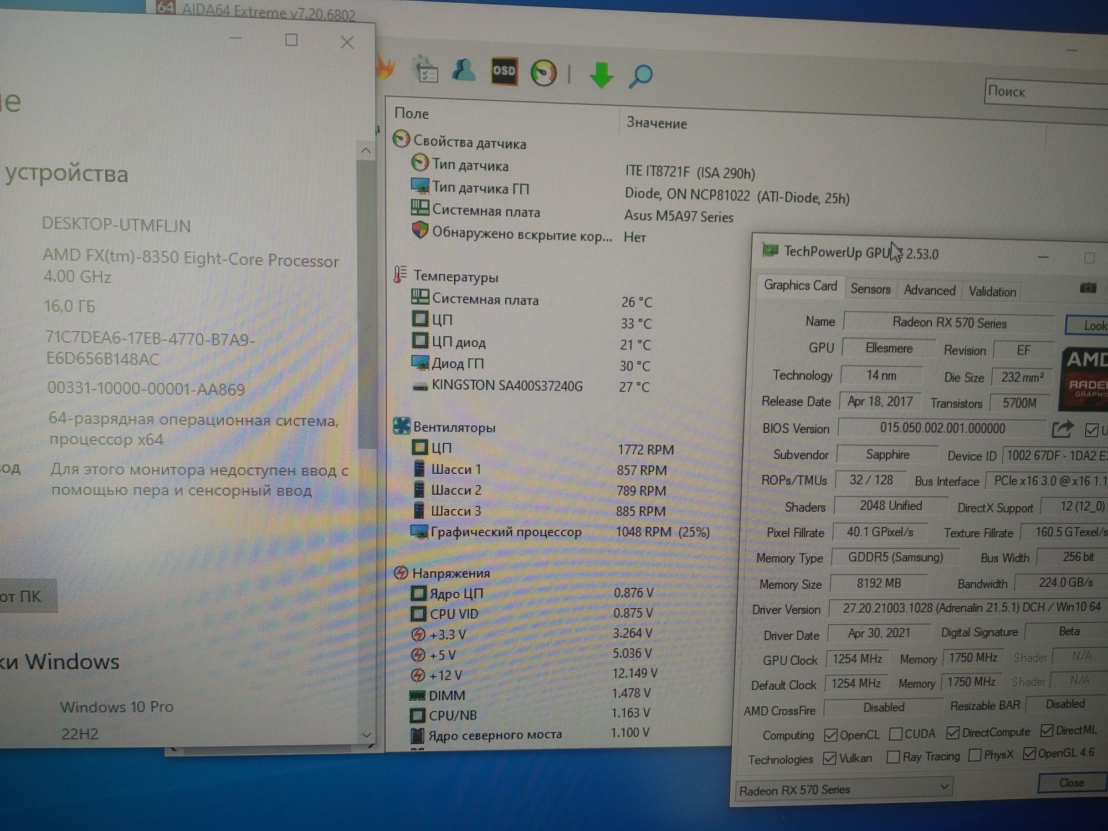Click the user profile icon in AIDA64 toolbar
Screen dimensions: 1108x831
[464, 70]
